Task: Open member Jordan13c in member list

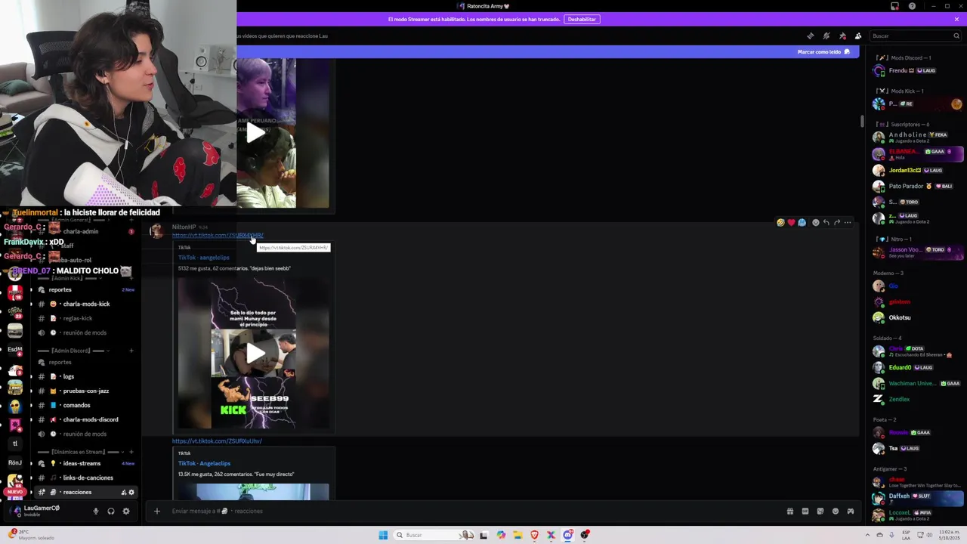Action: pyautogui.click(x=917, y=170)
